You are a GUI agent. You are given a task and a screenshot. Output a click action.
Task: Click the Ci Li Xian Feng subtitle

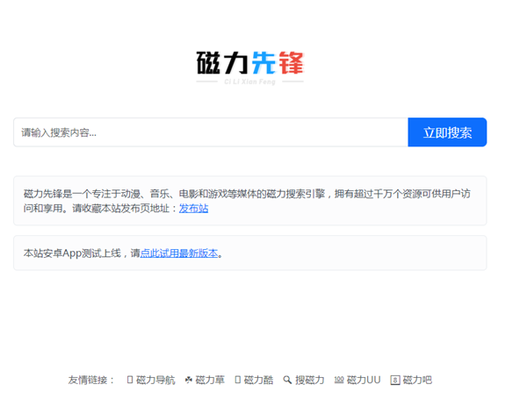[x=249, y=82]
